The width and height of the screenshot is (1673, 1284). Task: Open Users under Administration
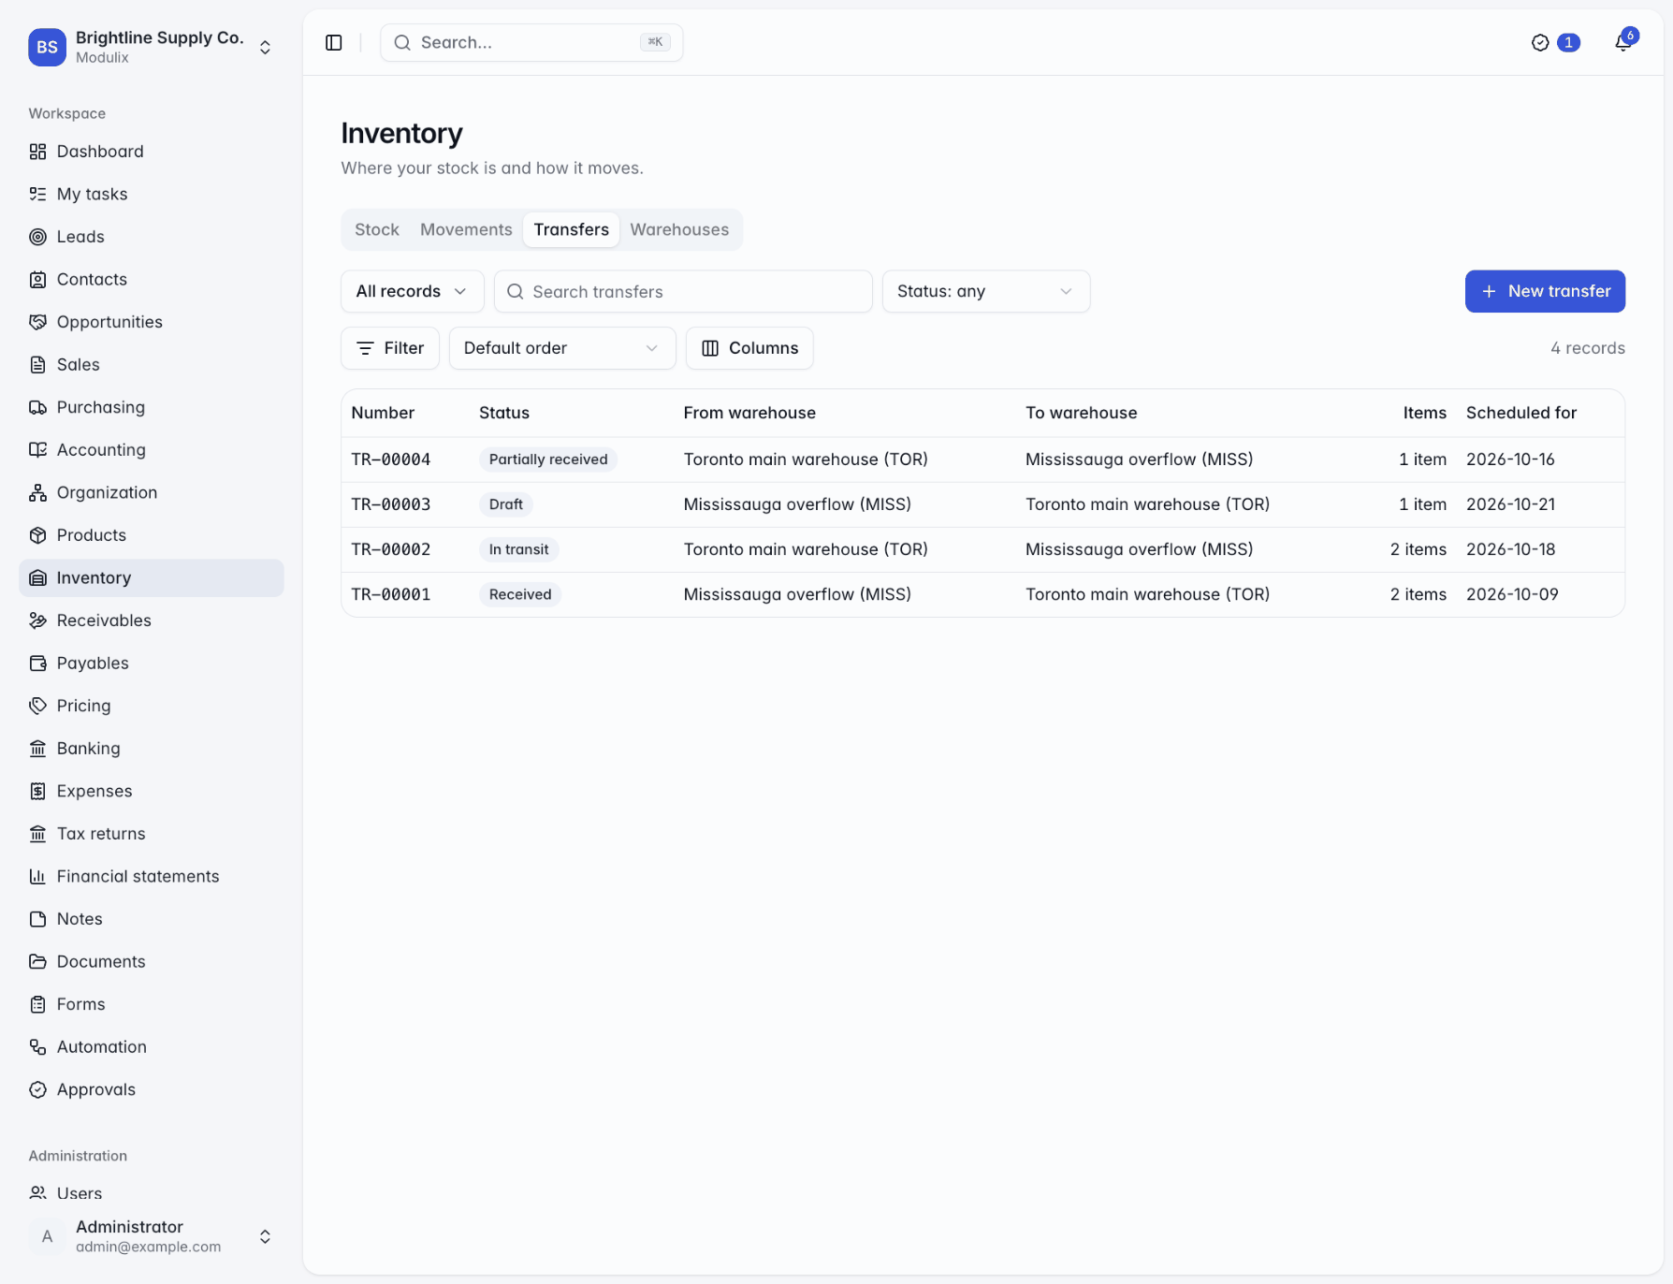click(x=152, y=1193)
